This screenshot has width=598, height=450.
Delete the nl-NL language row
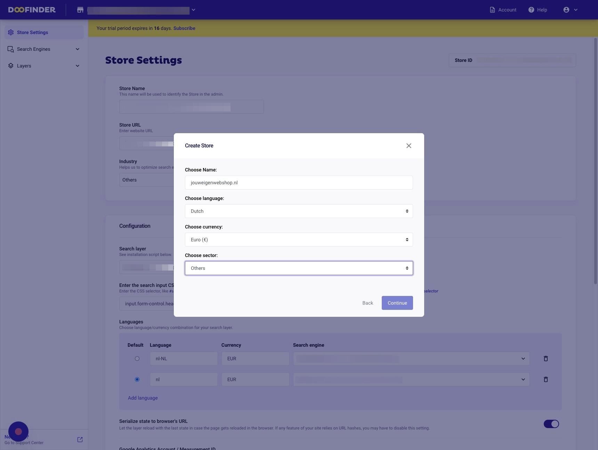[x=546, y=359]
